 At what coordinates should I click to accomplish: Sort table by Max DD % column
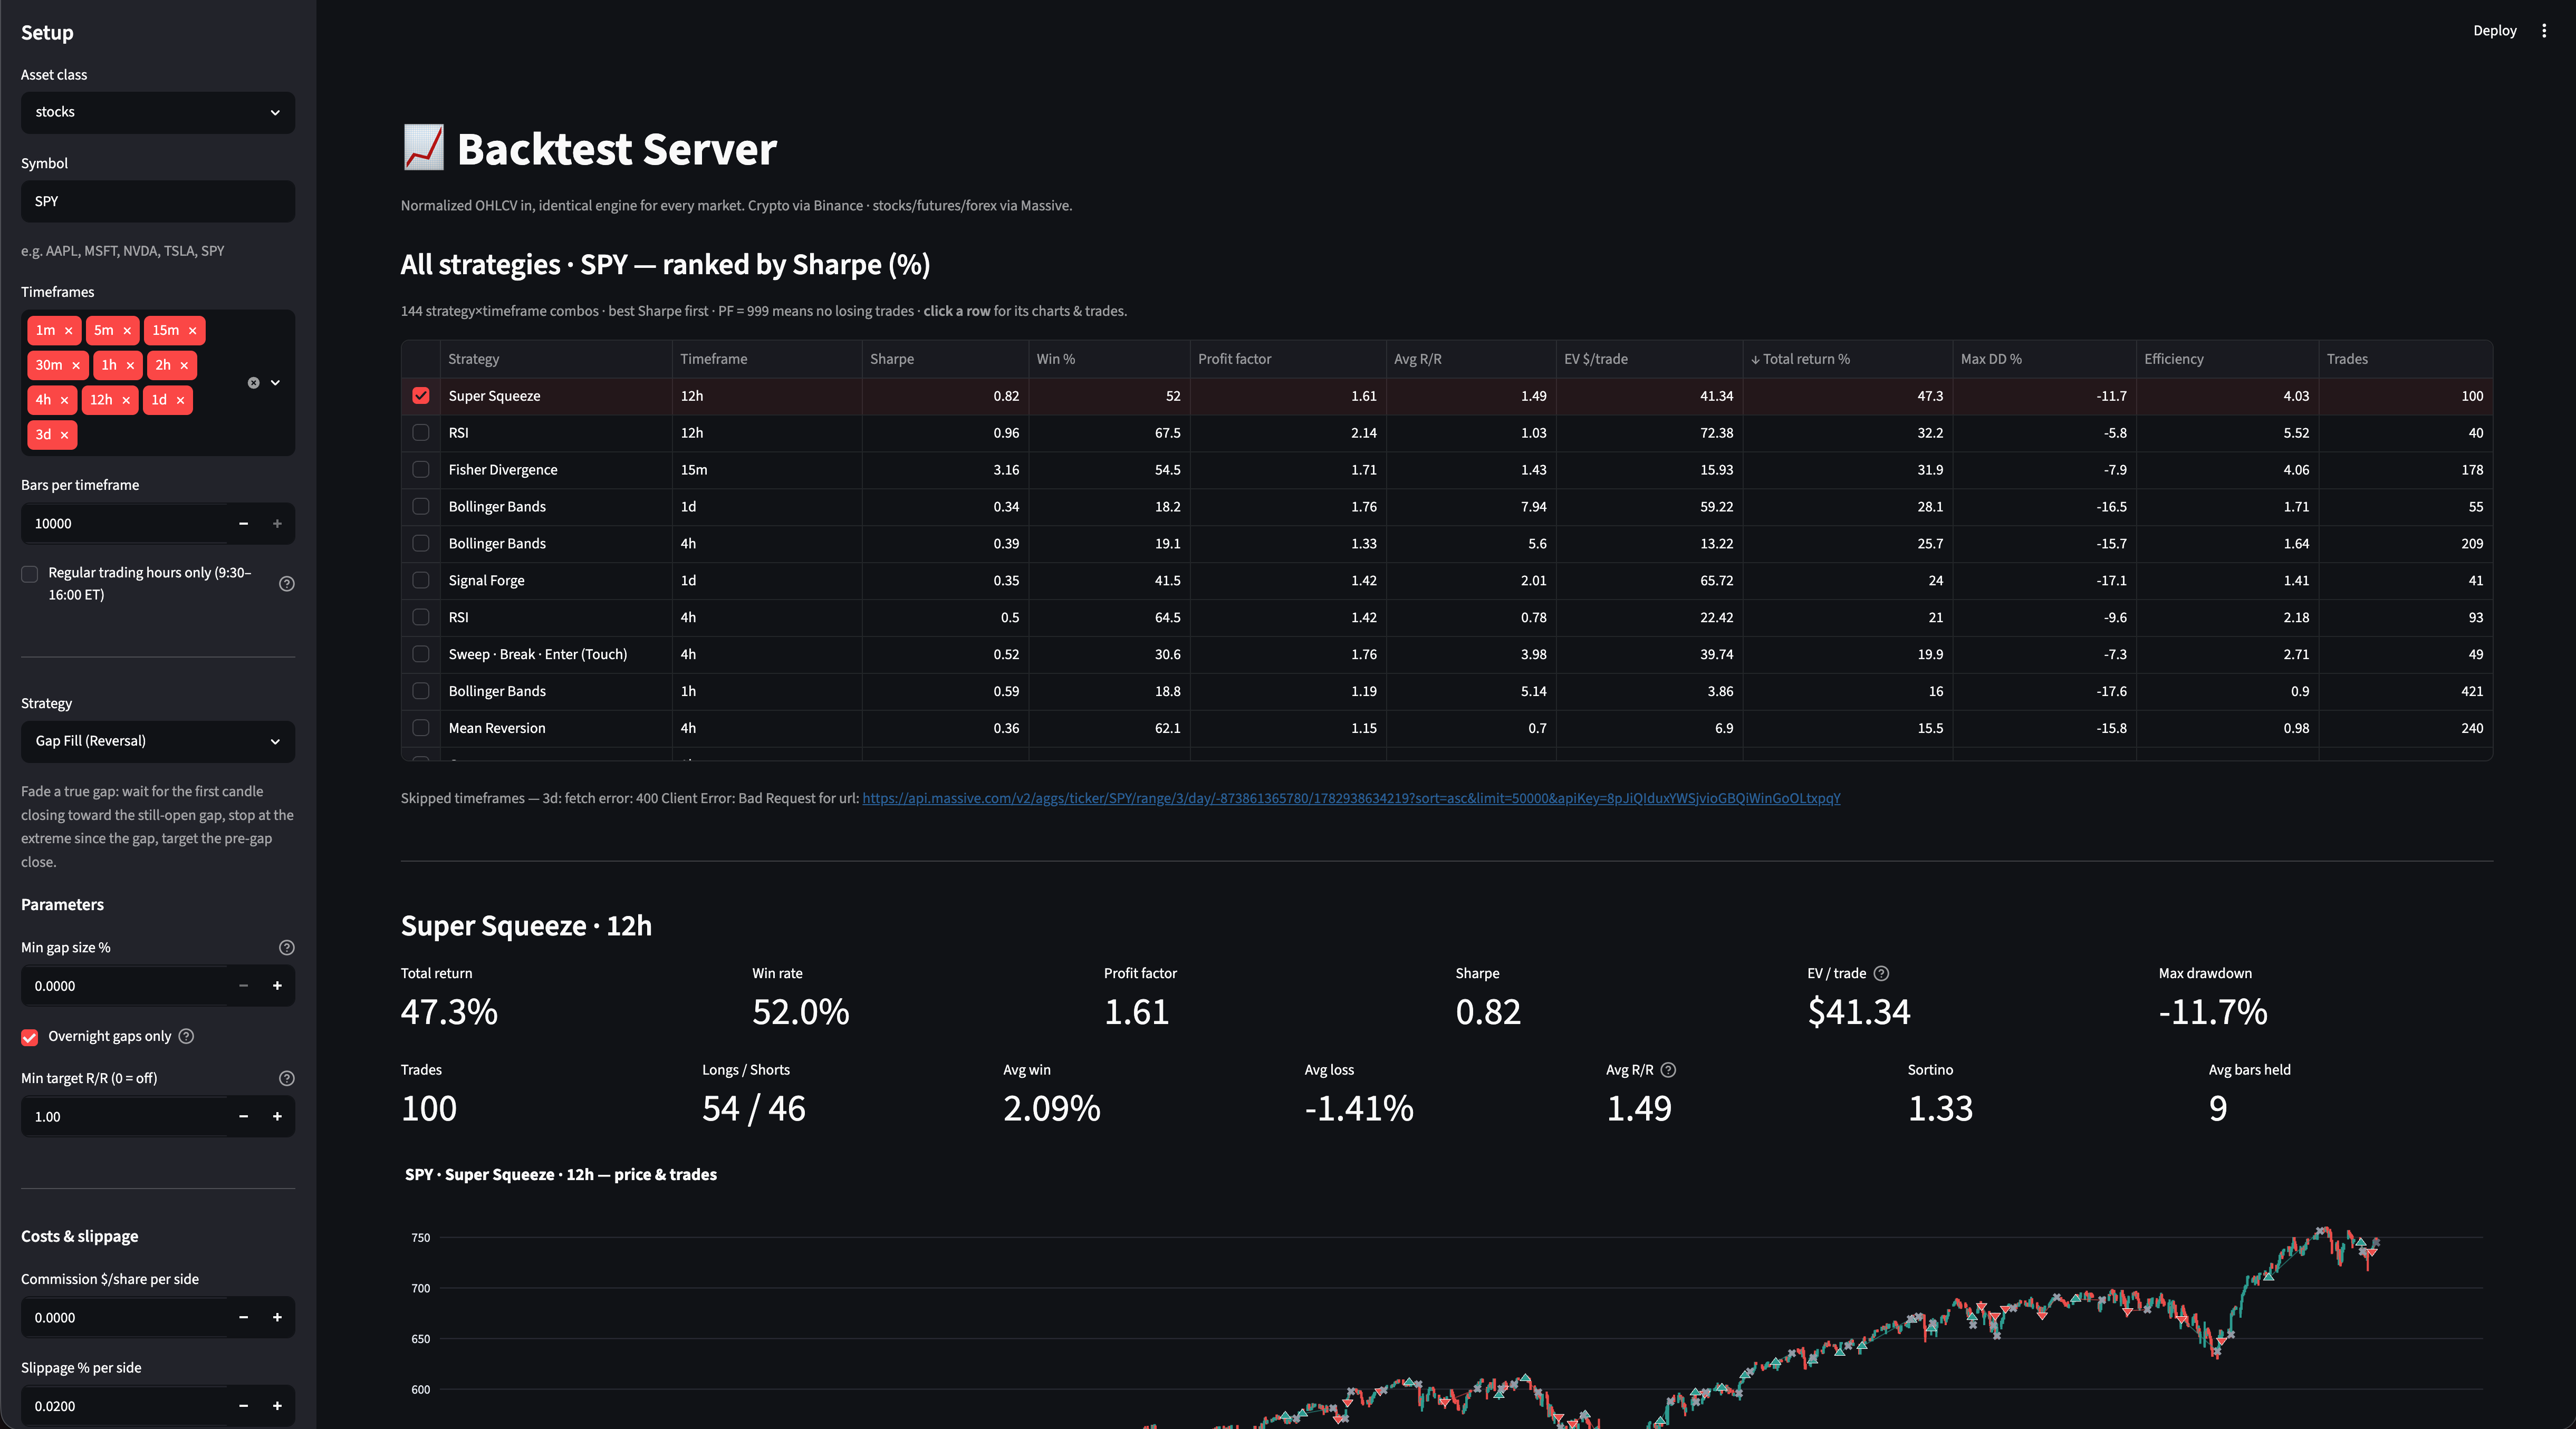pyautogui.click(x=2044, y=359)
